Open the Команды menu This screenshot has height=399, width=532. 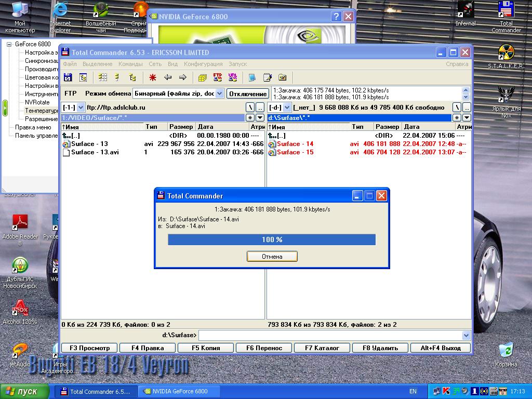pos(130,64)
